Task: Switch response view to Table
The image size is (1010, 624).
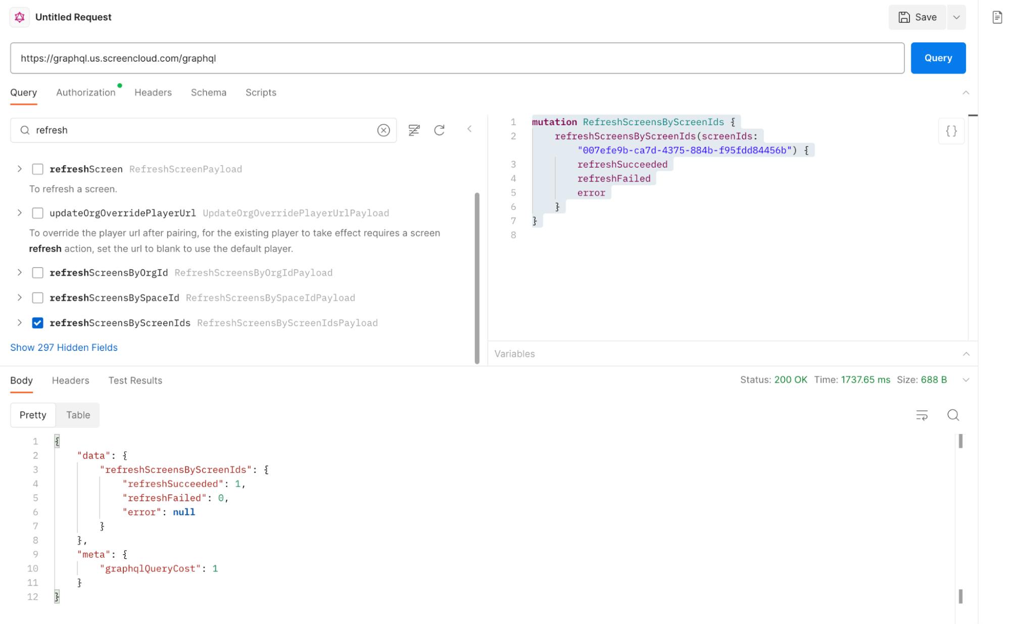Action: coord(78,415)
